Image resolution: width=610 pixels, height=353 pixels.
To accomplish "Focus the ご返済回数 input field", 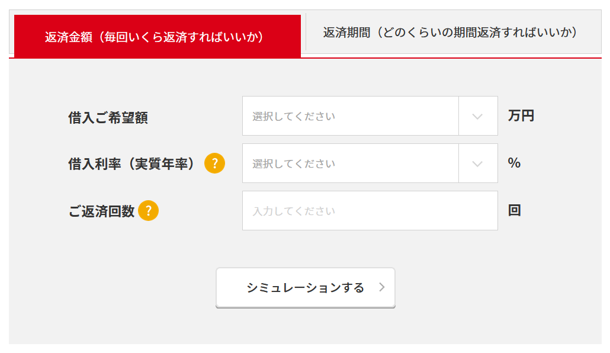I will [370, 210].
